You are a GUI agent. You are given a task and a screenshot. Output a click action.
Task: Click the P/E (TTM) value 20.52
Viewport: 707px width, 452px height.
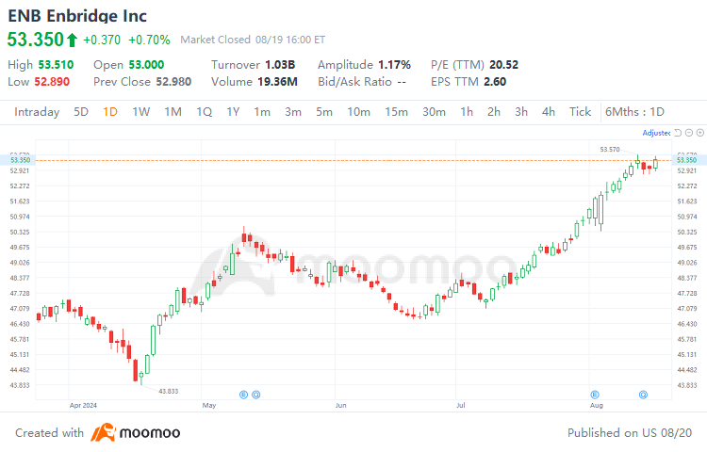coord(504,65)
